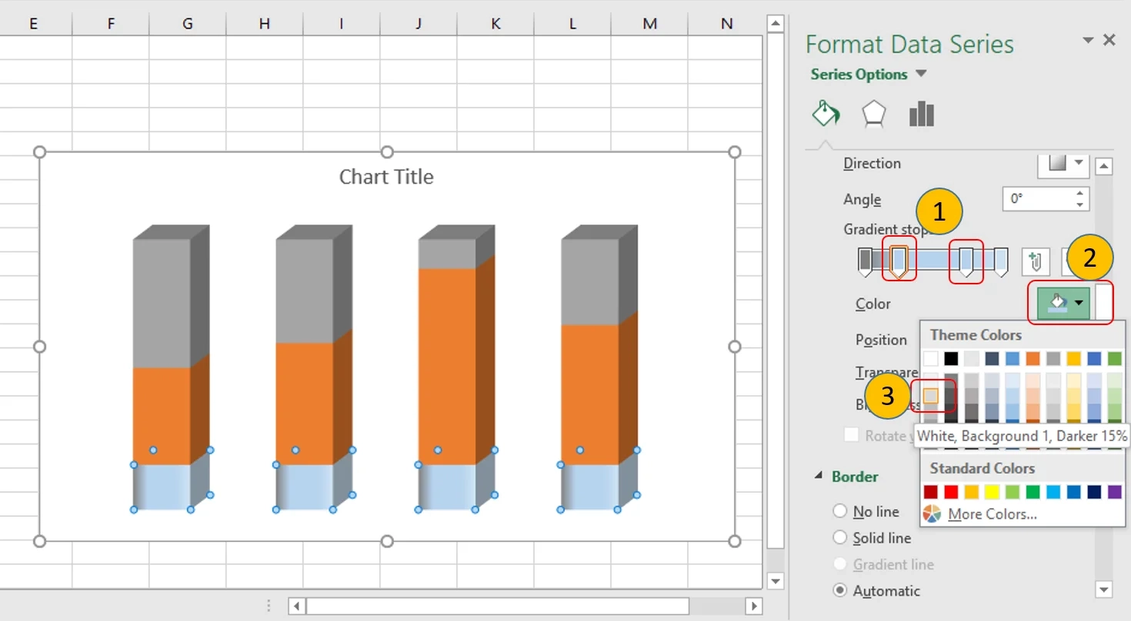
Task: Collapse the Border section
Action: point(818,476)
